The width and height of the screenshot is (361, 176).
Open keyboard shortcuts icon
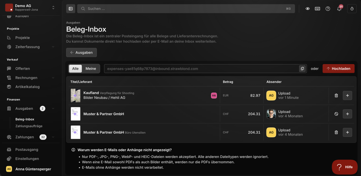click(x=318, y=9)
